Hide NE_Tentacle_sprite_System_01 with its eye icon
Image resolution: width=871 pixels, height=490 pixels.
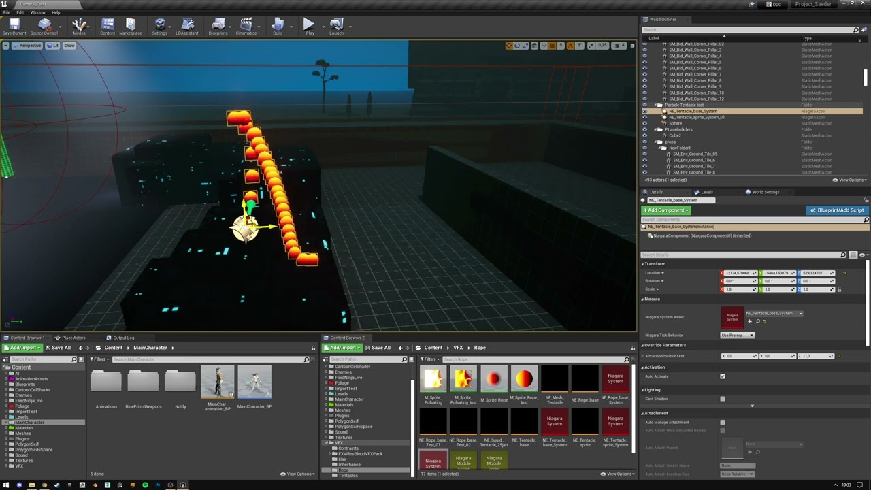pyautogui.click(x=645, y=117)
